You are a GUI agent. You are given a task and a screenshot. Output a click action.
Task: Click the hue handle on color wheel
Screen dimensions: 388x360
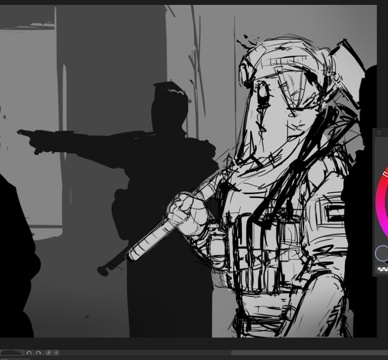point(385,174)
